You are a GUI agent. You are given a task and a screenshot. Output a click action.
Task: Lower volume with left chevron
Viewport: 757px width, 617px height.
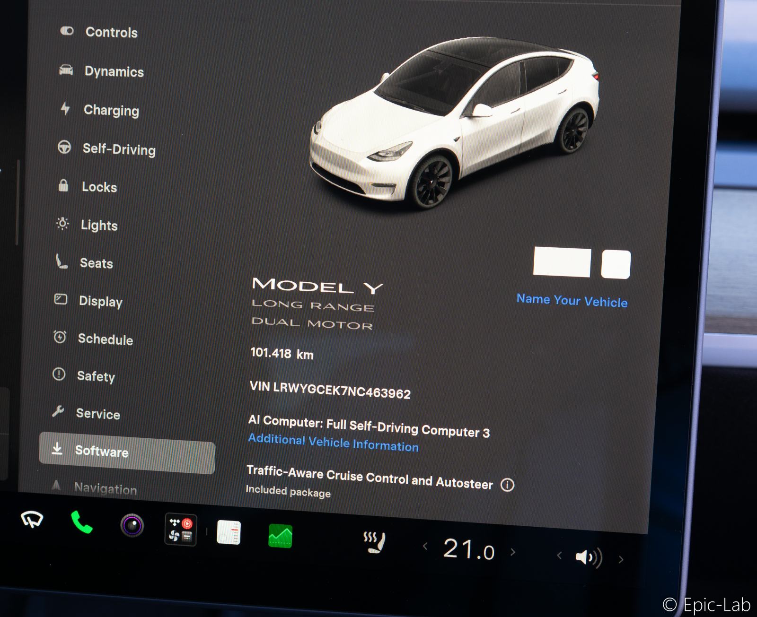point(559,555)
